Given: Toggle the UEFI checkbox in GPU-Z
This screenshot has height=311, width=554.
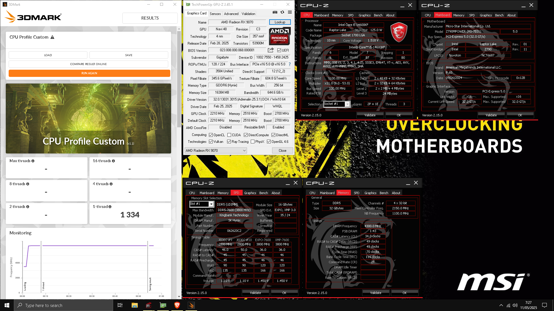Looking at the screenshot, I should 279,50.
